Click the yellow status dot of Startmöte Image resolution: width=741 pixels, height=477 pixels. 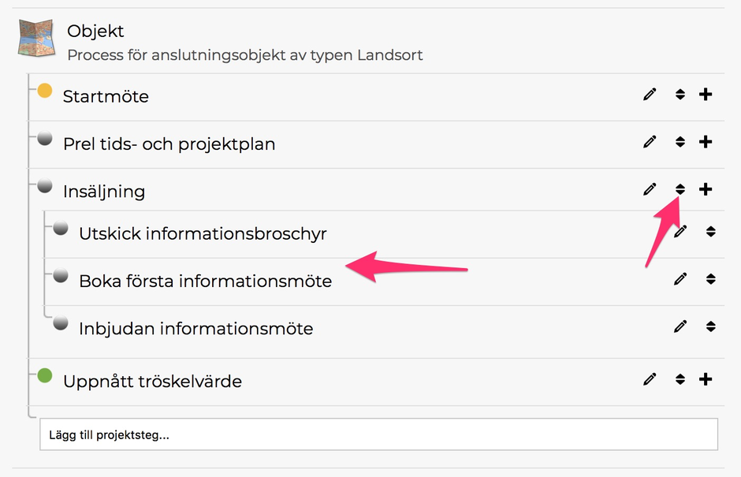45,91
